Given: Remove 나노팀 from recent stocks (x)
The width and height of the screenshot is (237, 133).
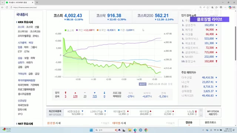Looking at the screenshot, I should pos(196,114).
